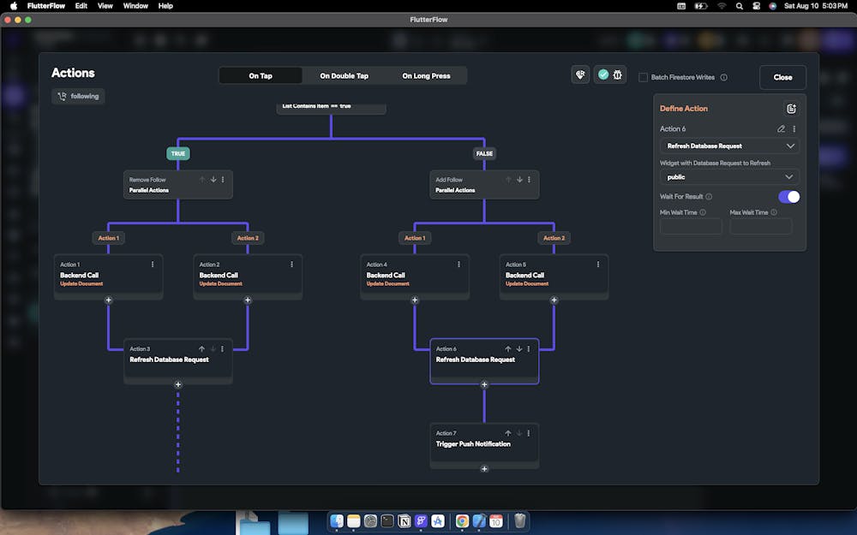Open Xcode from the Dock

tap(479, 521)
